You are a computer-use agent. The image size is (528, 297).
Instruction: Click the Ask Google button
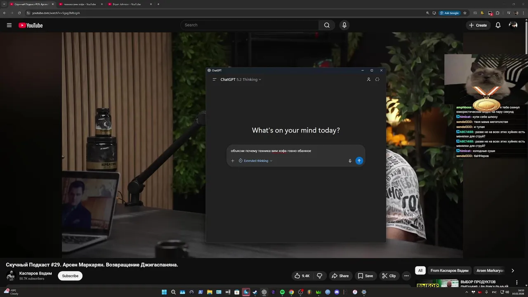[449, 13]
